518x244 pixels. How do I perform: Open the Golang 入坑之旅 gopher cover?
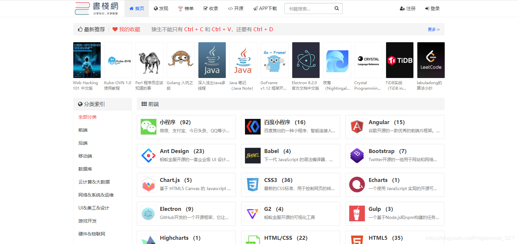[181, 60]
